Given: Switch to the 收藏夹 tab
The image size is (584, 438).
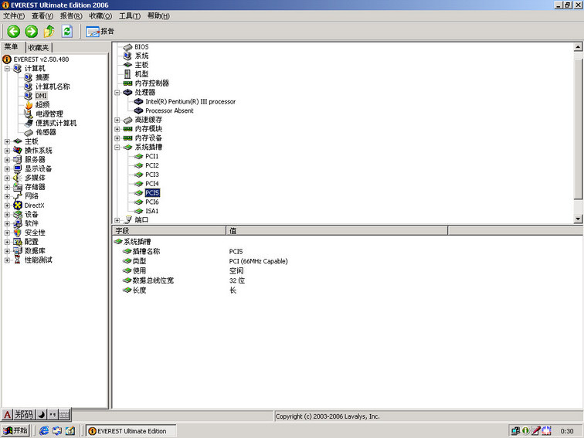Looking at the screenshot, I should click(39, 48).
